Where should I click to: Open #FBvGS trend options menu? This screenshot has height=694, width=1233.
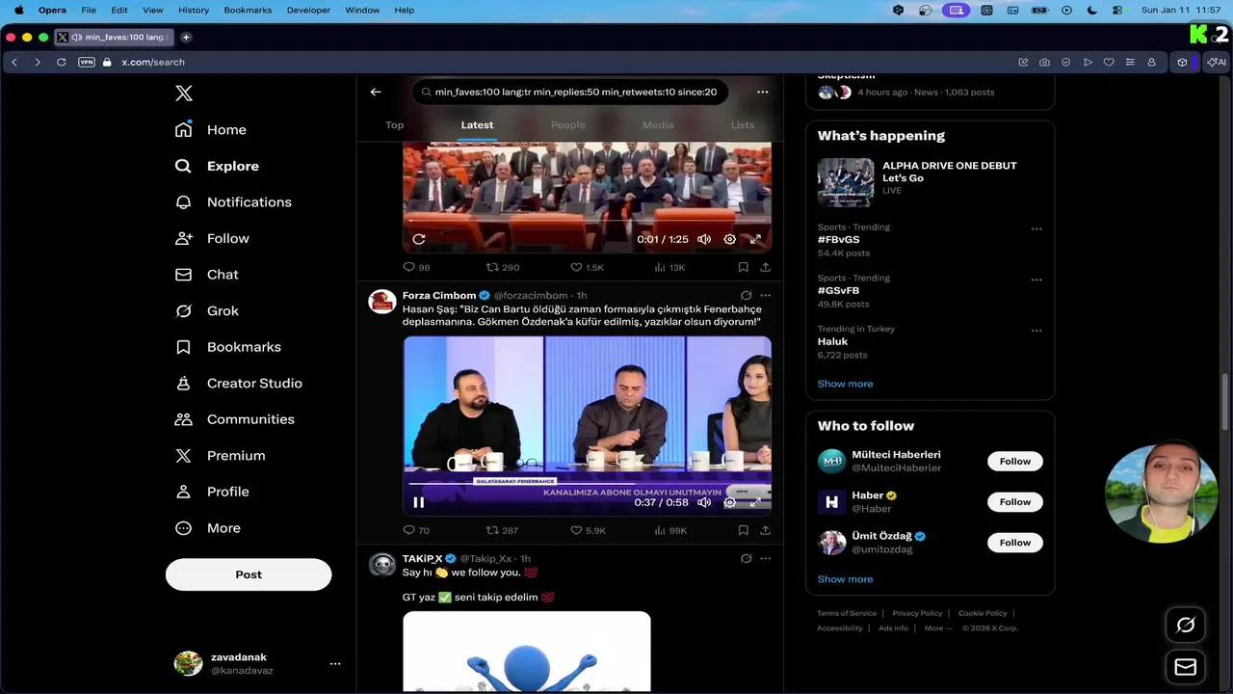point(1036,229)
